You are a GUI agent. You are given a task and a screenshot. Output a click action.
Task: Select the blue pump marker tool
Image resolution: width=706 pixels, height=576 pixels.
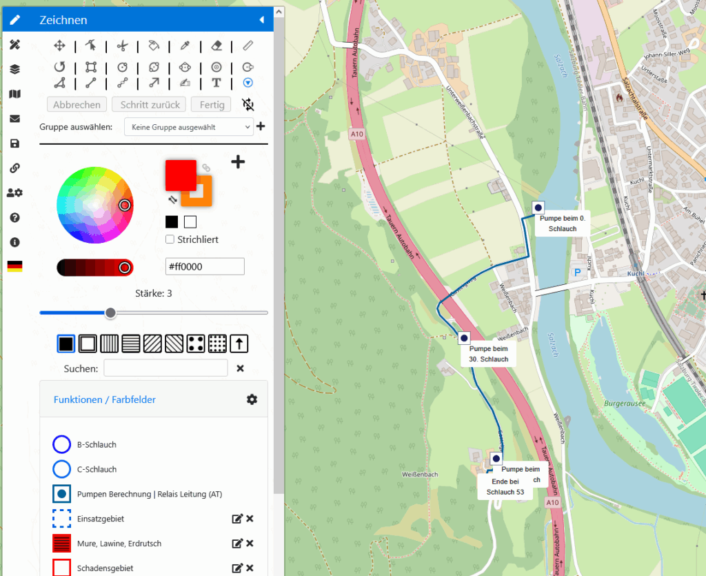click(248, 83)
